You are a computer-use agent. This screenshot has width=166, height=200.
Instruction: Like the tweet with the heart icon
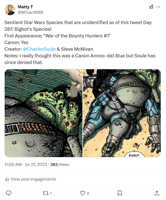coord(82,193)
